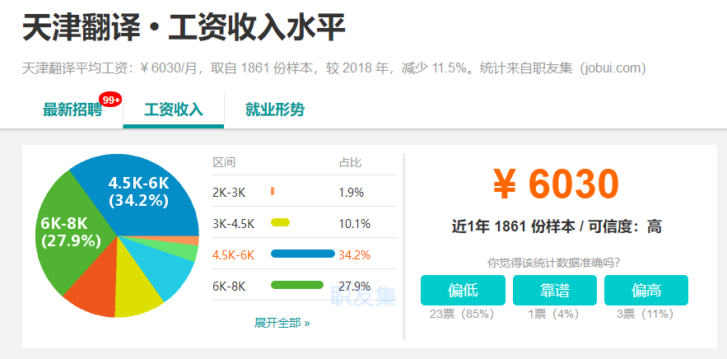
Task: Click the 2K-3K range row
Action: [x=305, y=192]
